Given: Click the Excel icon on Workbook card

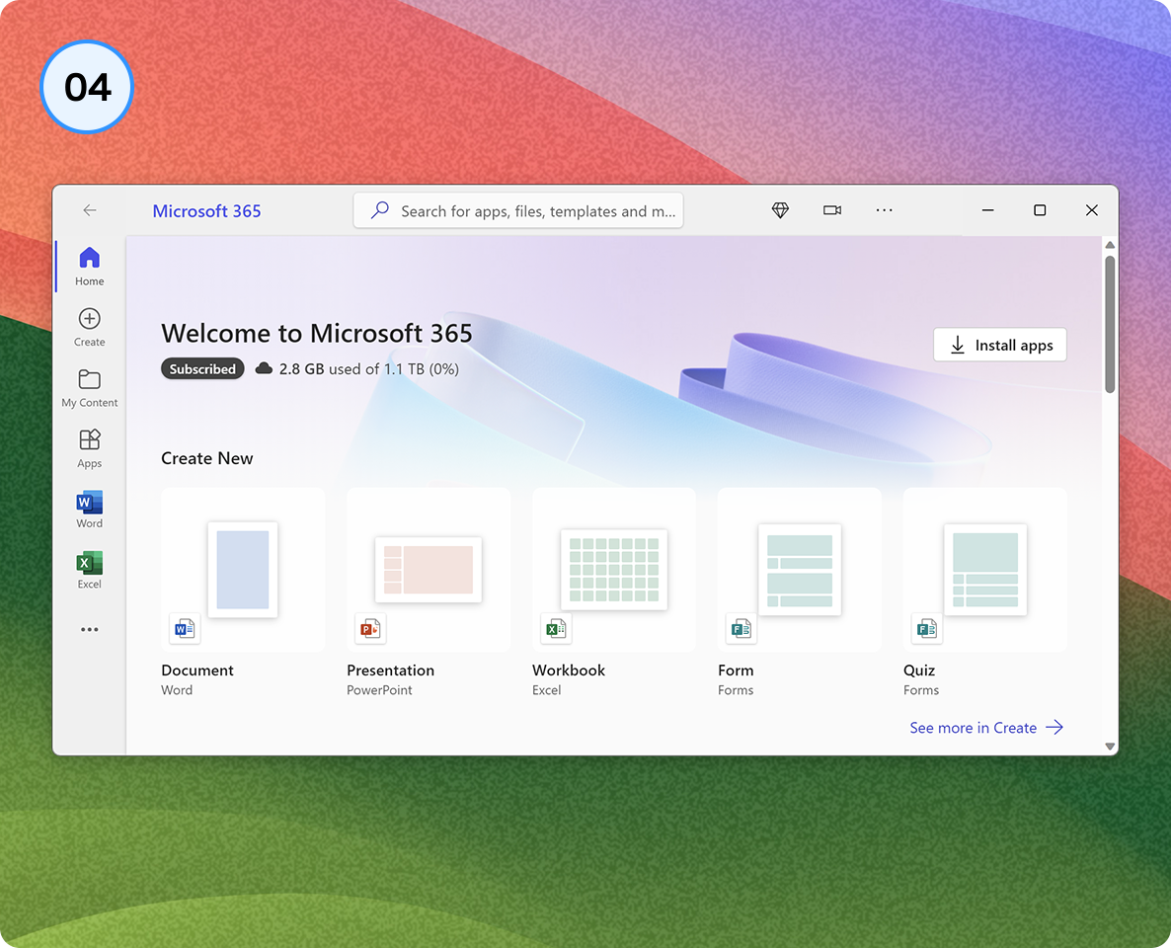Looking at the screenshot, I should coord(556,629).
